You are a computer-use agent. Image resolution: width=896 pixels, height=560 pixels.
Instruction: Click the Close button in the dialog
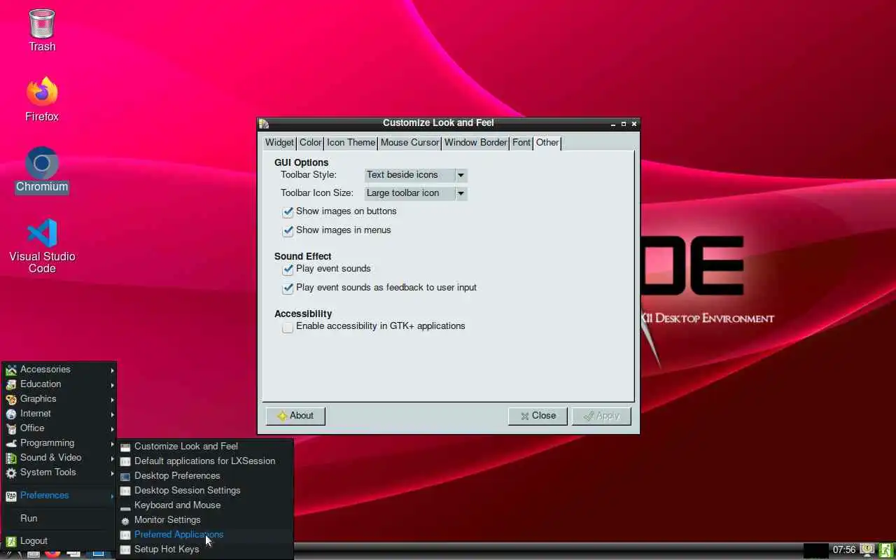[538, 416]
